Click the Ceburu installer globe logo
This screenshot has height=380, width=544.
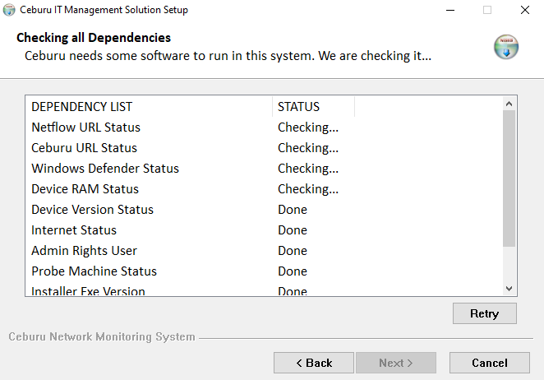(506, 47)
